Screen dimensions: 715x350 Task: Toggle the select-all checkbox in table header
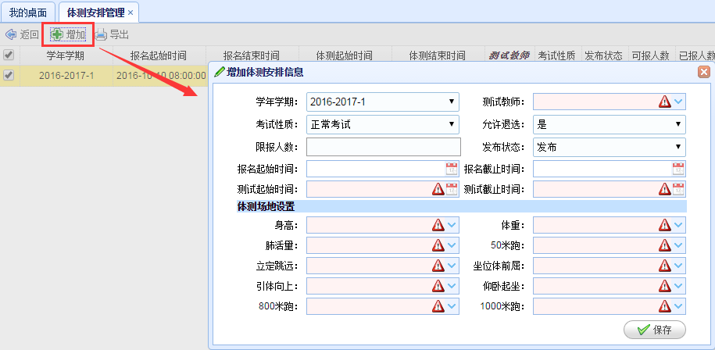[x=9, y=55]
